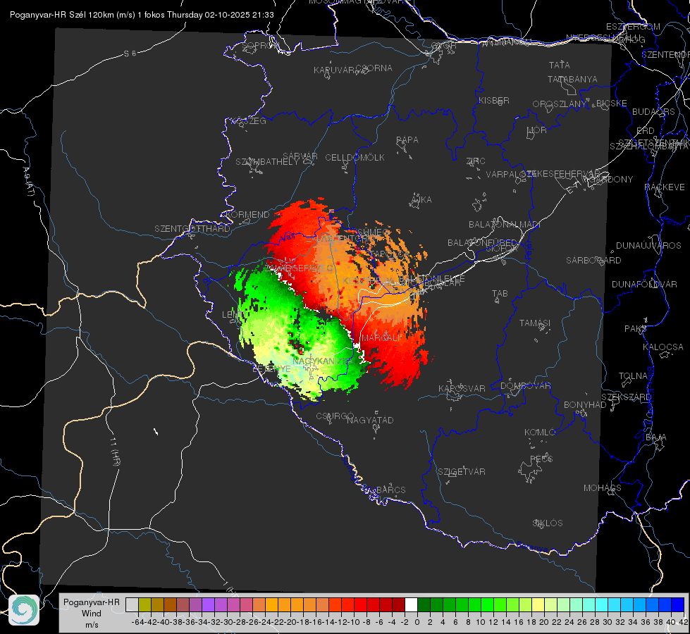
Task: Click the KOMLÓ town label
Action: click(540, 433)
